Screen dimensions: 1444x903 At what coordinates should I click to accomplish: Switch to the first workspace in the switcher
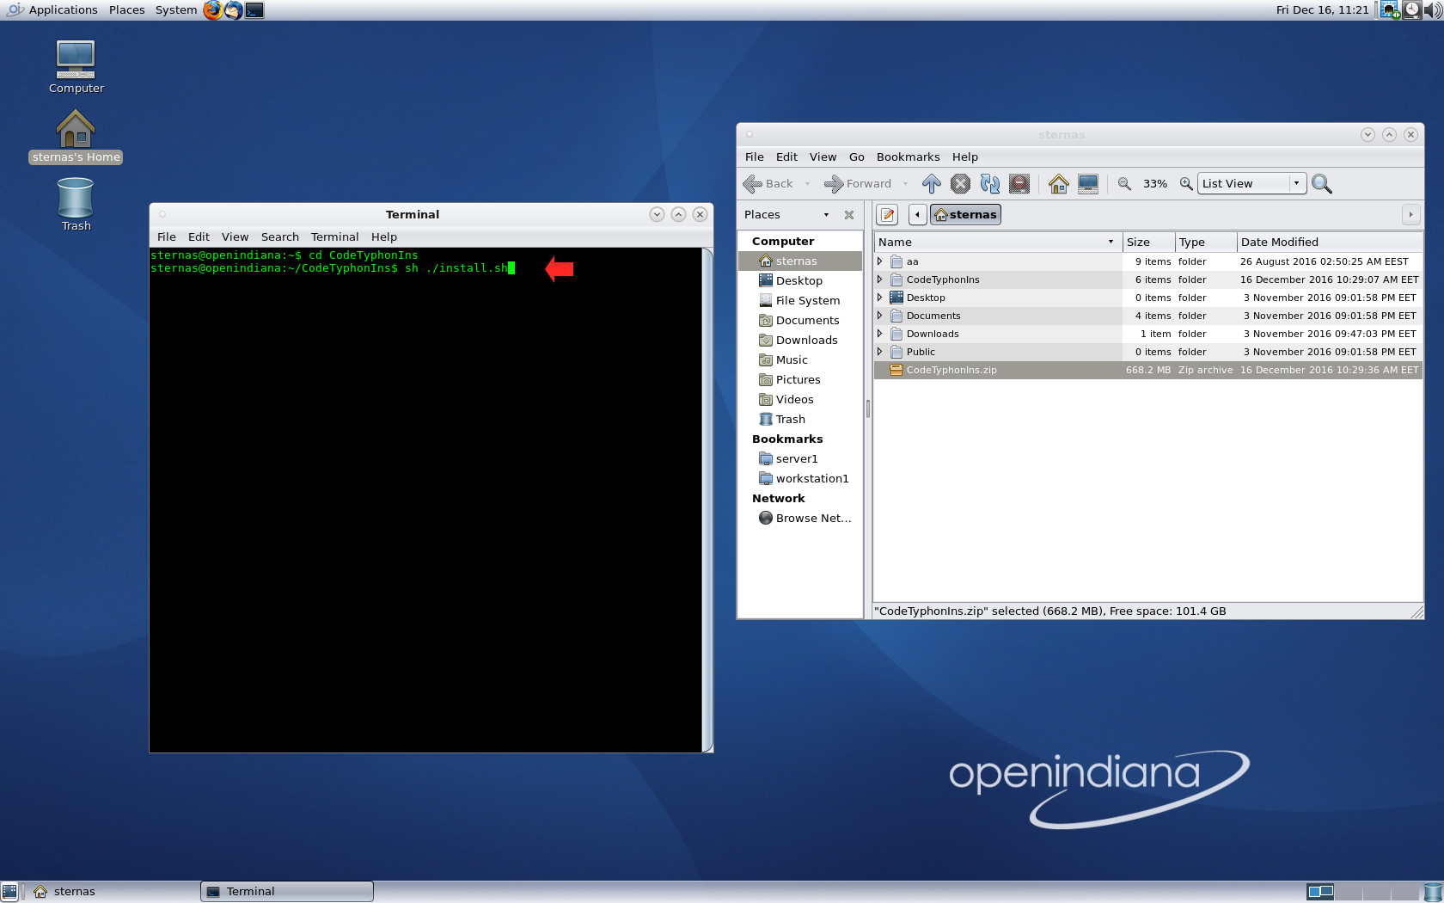pyautogui.click(x=1320, y=892)
